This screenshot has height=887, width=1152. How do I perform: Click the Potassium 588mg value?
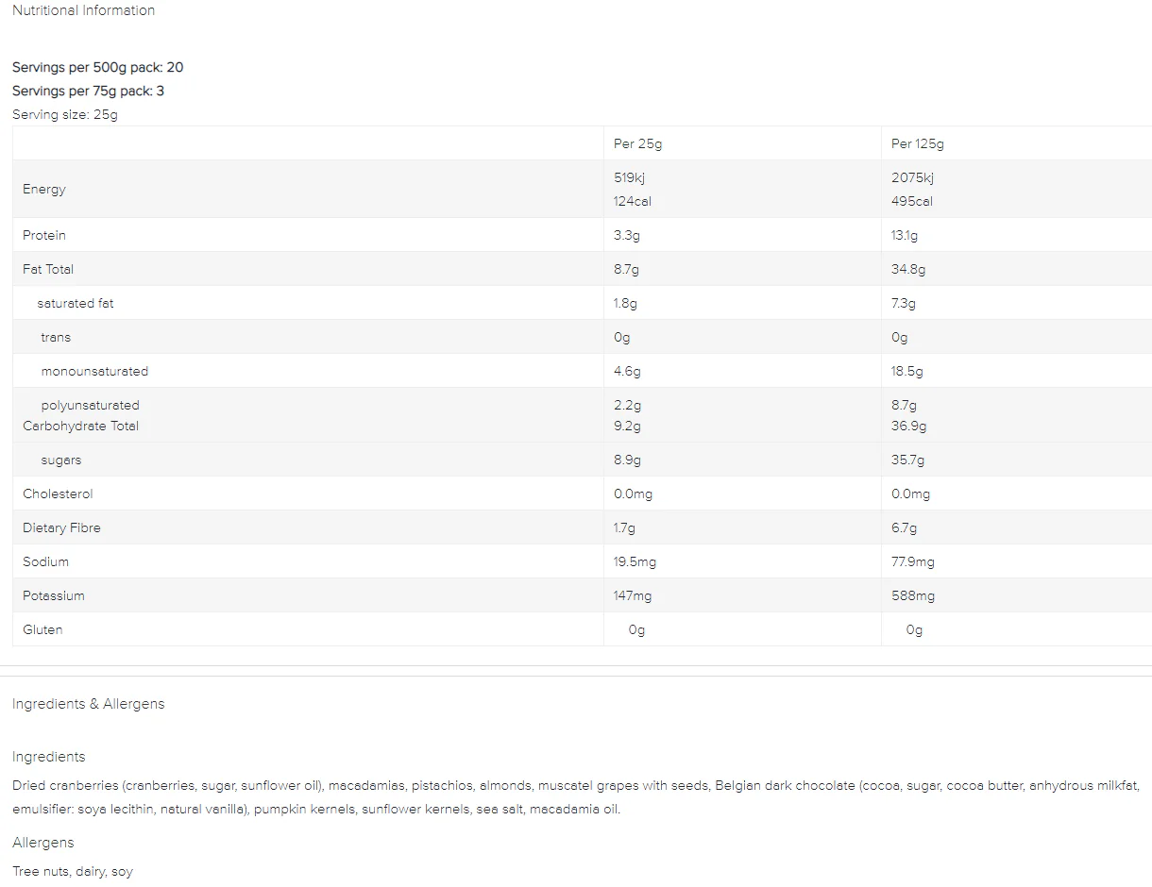pyautogui.click(x=913, y=595)
